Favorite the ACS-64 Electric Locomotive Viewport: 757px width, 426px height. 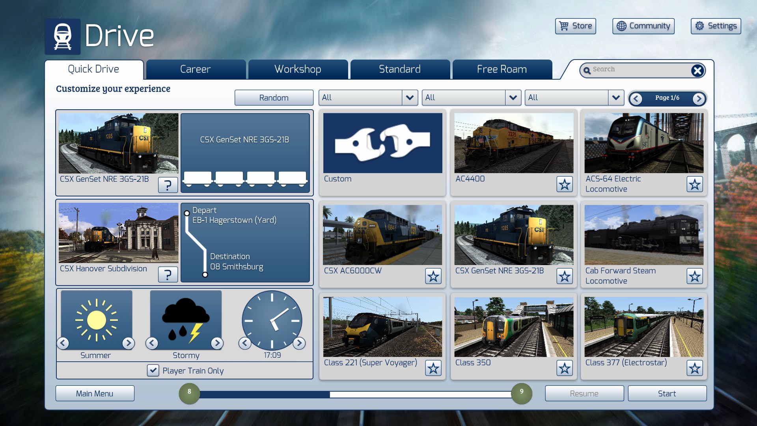pos(695,184)
